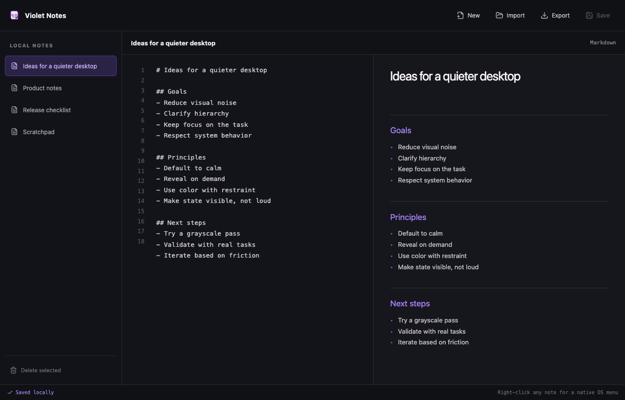Open the Product notes note
625x400 pixels.
pos(61,88)
